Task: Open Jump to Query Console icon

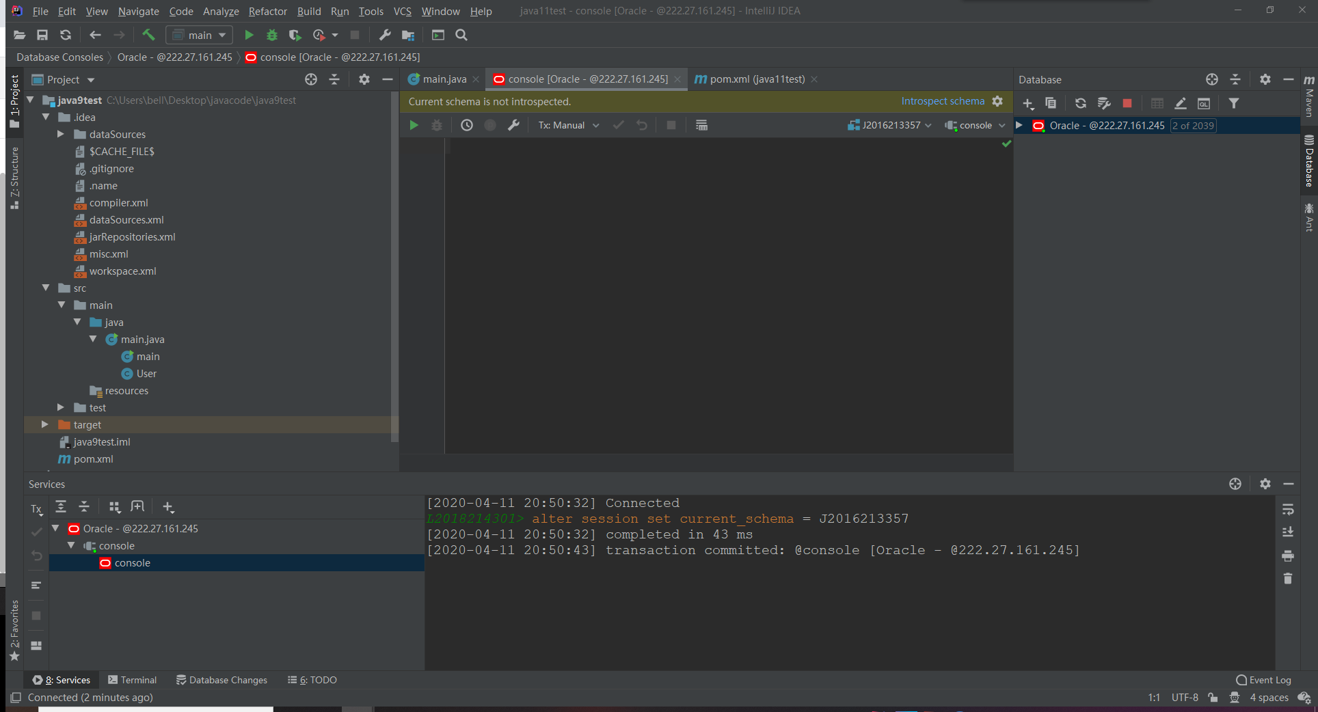Action: click(x=1204, y=103)
